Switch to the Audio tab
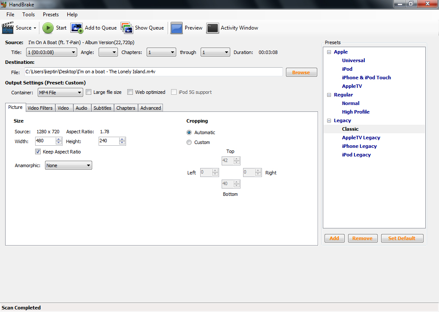The image size is (439, 312). (x=81, y=108)
